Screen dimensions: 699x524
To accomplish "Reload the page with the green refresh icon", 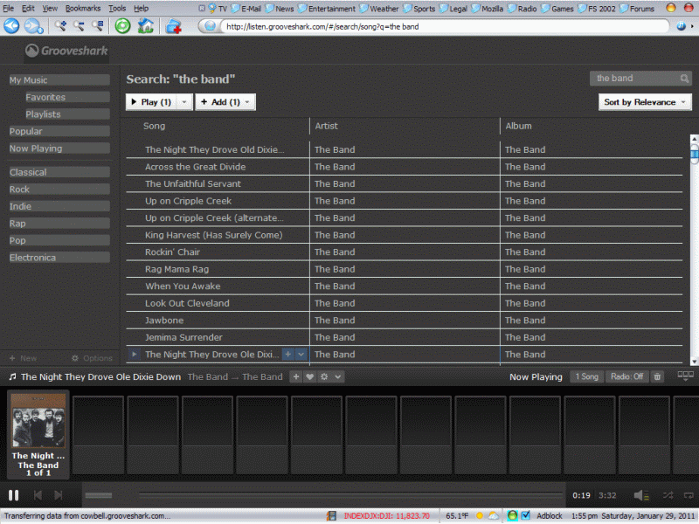I will [122, 26].
